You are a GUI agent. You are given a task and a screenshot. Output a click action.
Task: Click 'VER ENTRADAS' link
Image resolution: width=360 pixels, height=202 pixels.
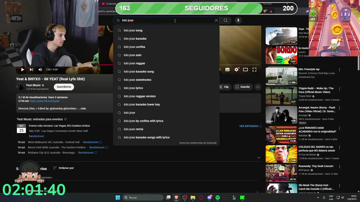[x=250, y=126]
